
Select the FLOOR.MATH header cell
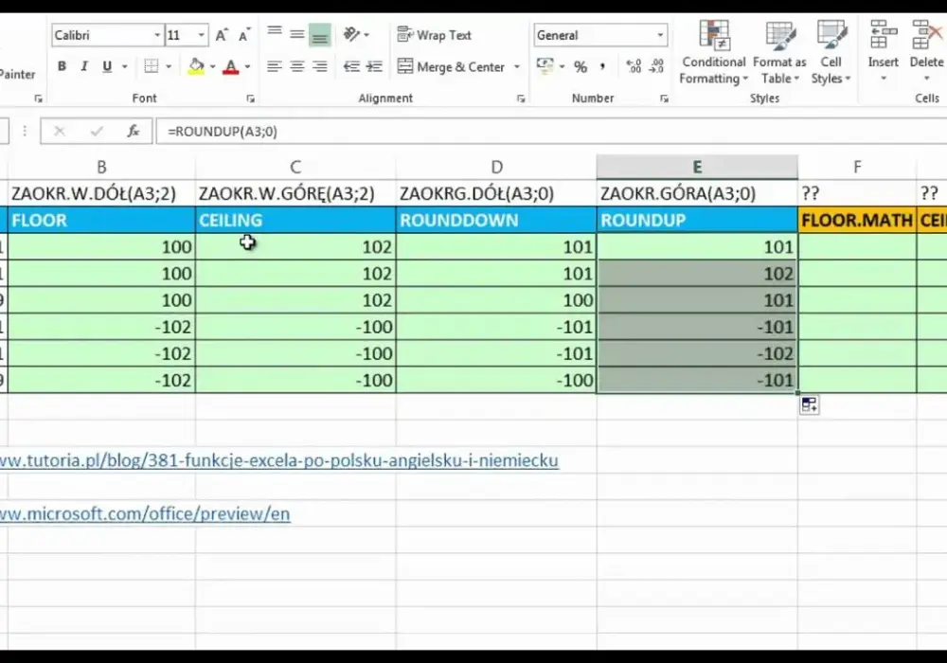tap(857, 220)
